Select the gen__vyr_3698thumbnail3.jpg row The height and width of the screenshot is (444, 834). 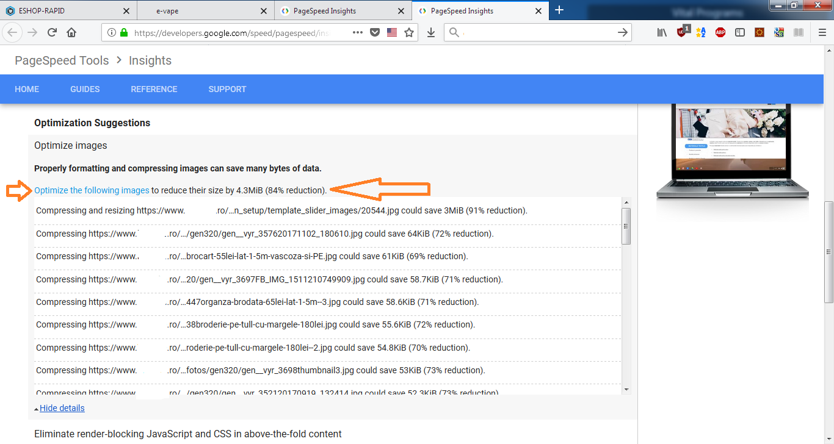328,370
